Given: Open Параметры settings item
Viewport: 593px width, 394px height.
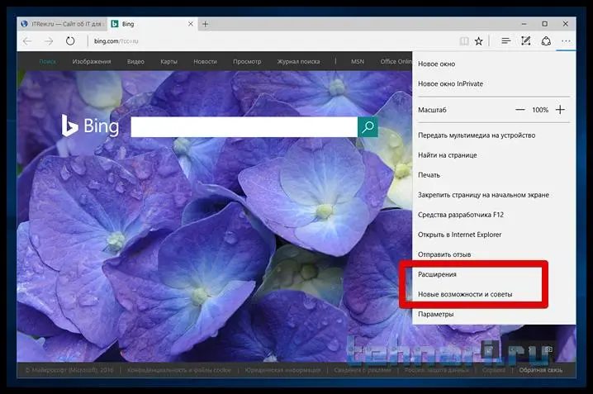Looking at the screenshot, I should 436,314.
